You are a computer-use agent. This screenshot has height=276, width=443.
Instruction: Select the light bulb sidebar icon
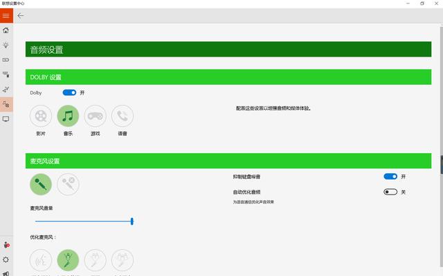pos(6,45)
